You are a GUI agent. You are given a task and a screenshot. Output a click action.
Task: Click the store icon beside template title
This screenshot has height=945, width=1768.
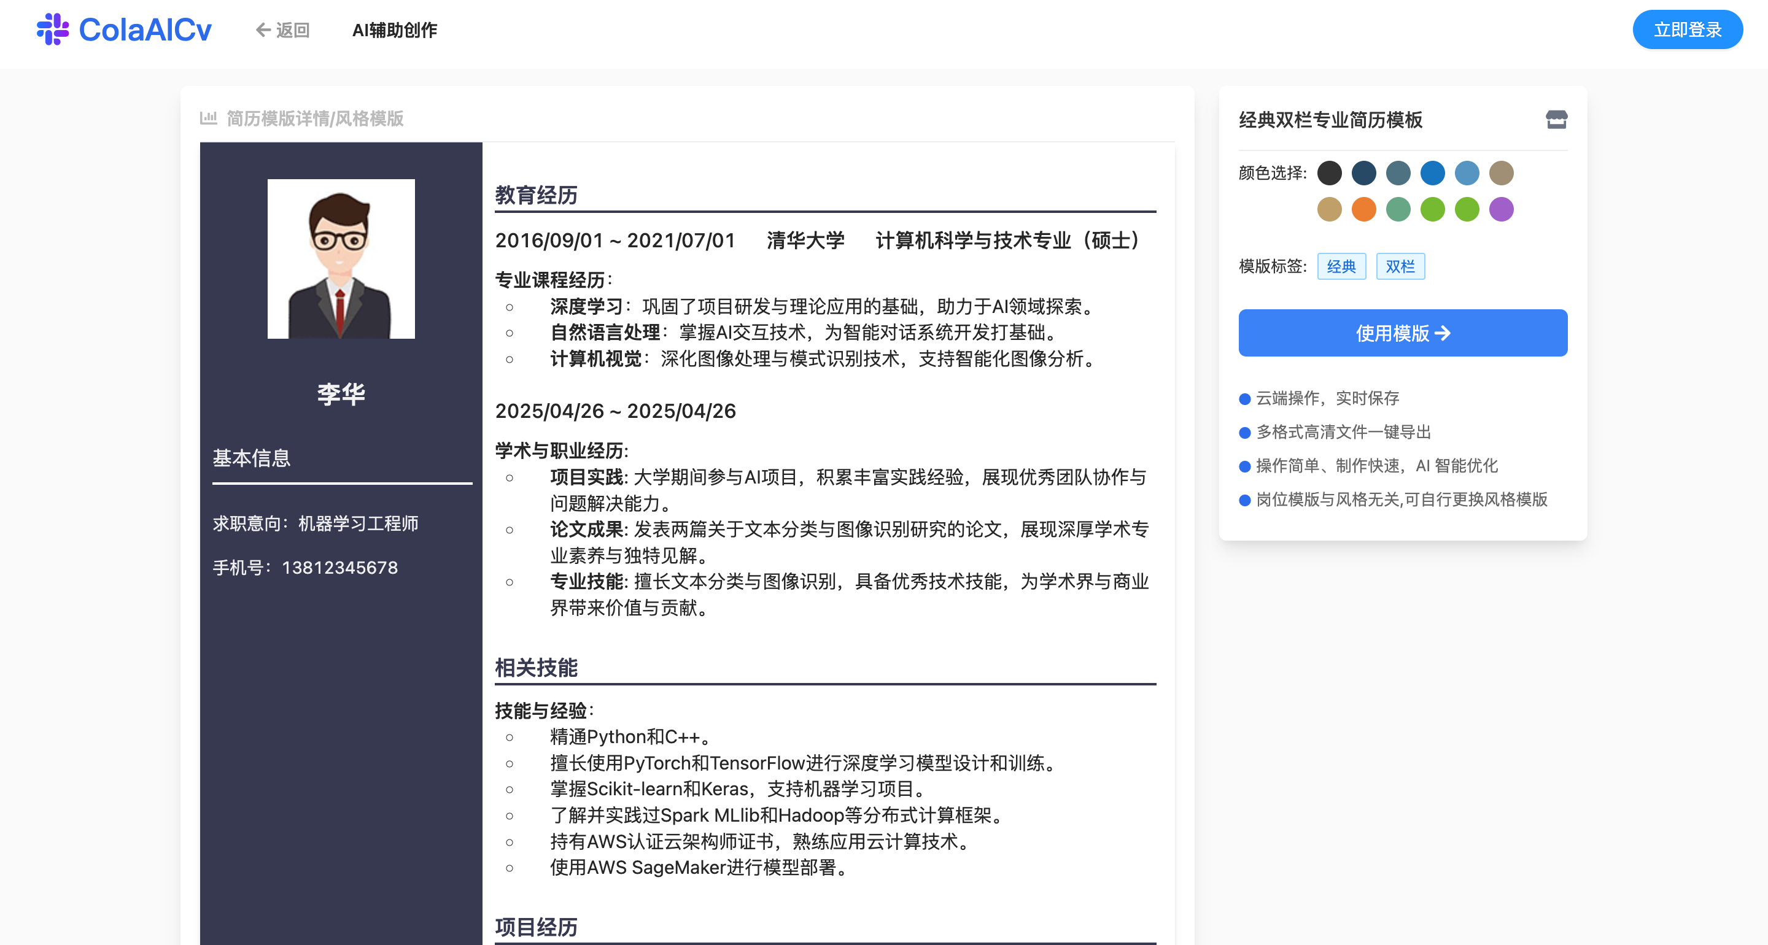[x=1556, y=120]
